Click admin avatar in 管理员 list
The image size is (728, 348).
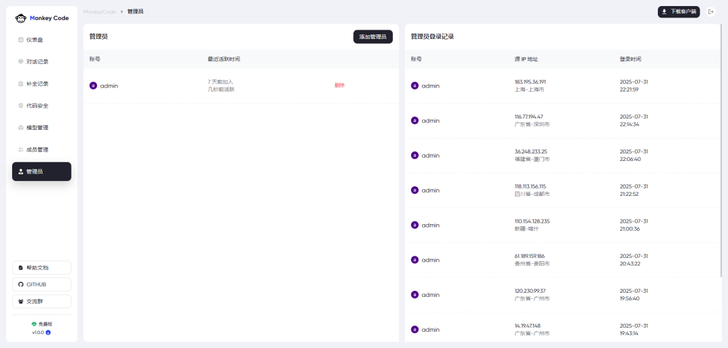click(x=93, y=85)
